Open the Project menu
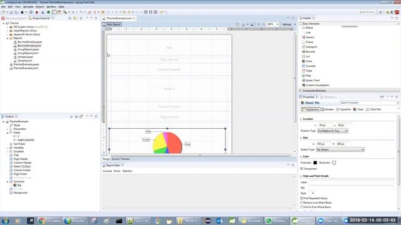The width and height of the screenshot is (401, 225). click(x=39, y=7)
